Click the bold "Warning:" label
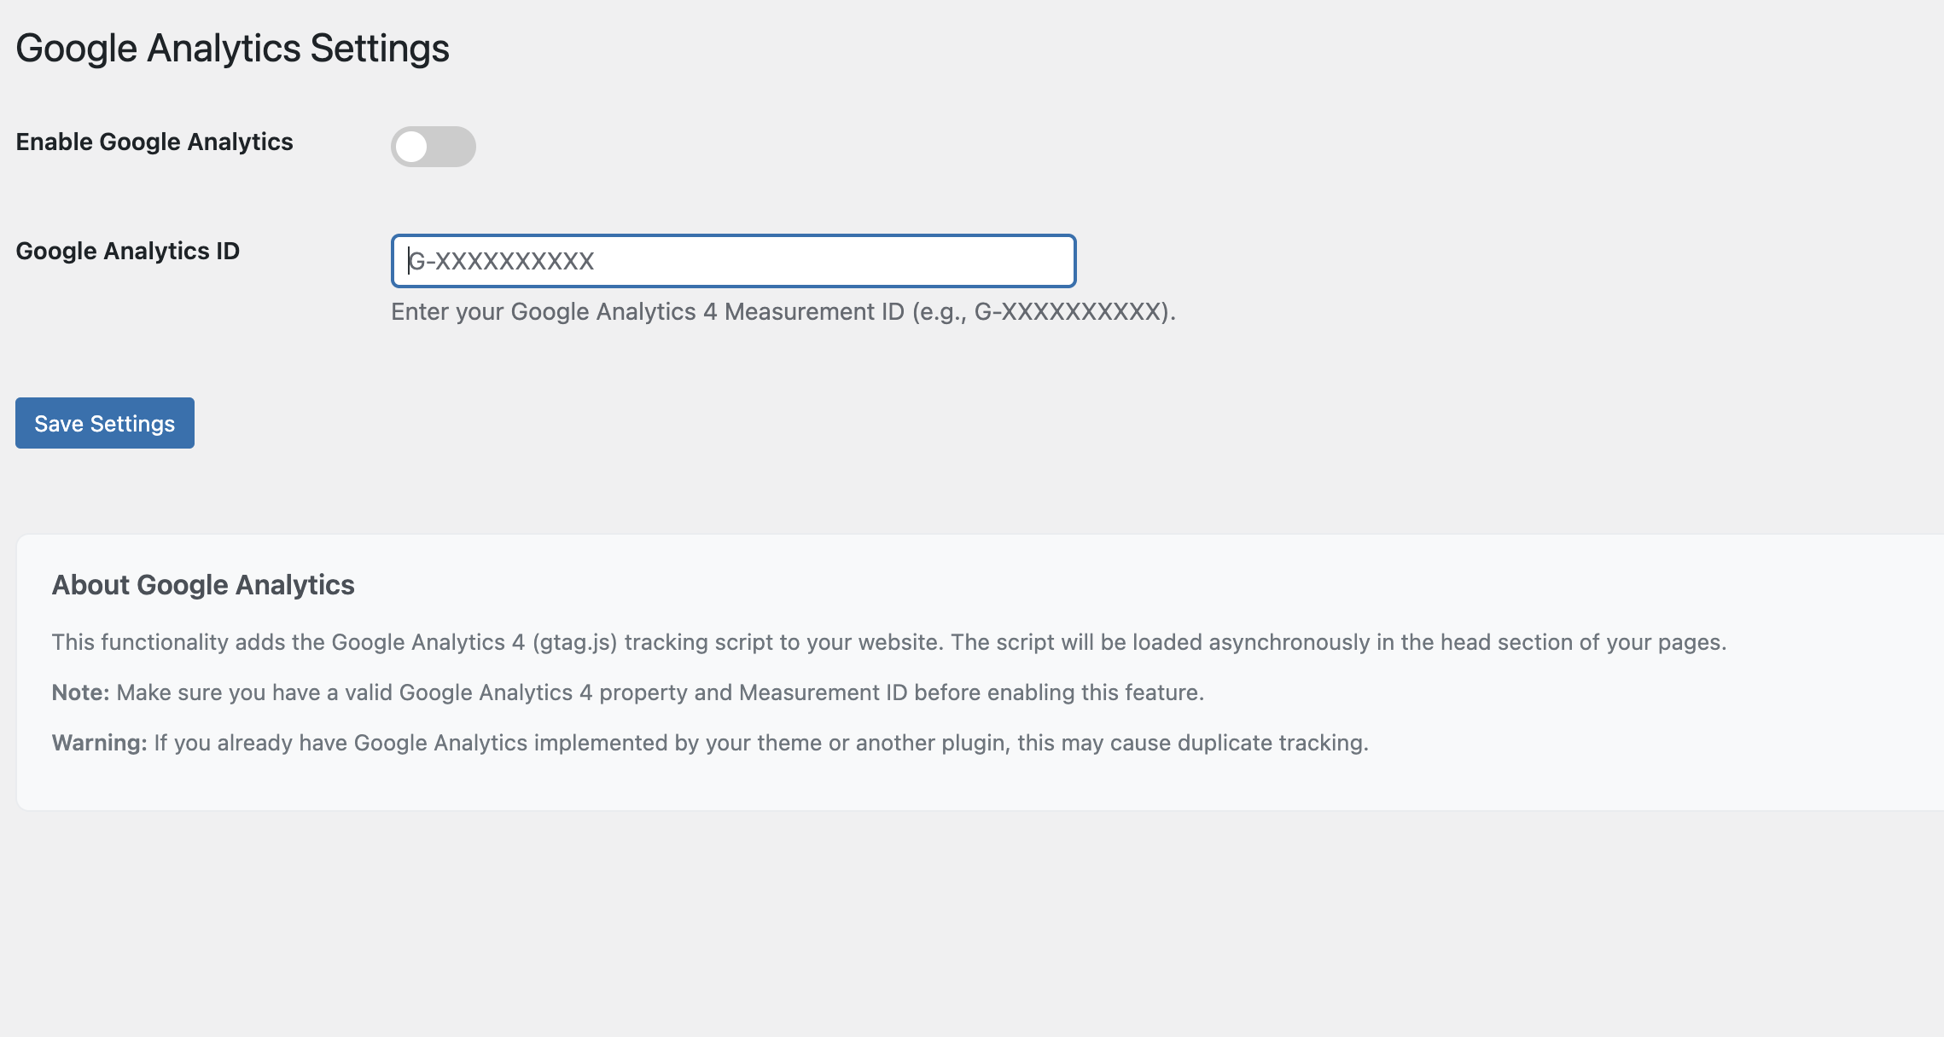This screenshot has height=1037, width=1944. pyautogui.click(x=99, y=743)
